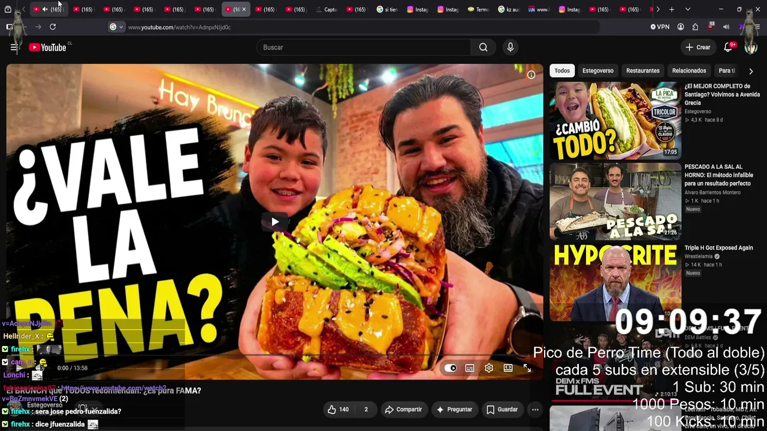Click the Preguntar button

(x=455, y=409)
